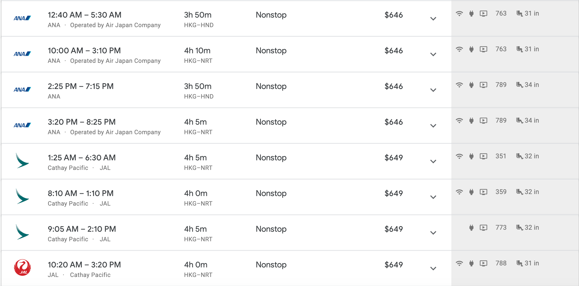Click the video icon on the 8:10 AM Cathay flight

click(x=483, y=192)
